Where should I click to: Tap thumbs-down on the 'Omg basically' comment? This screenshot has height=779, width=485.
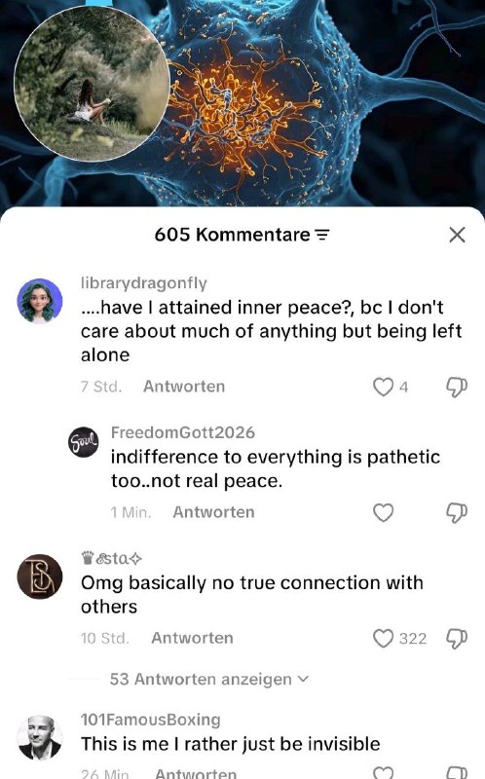(457, 639)
